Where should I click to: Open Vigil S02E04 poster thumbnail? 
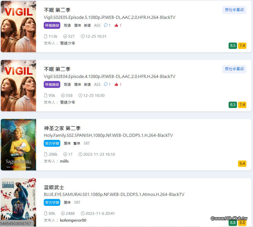(18, 86)
